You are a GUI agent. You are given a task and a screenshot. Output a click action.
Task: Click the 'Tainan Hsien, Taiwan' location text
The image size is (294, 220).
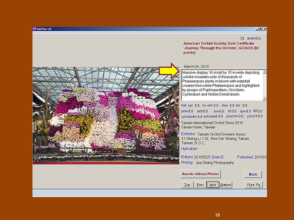pos(198,127)
